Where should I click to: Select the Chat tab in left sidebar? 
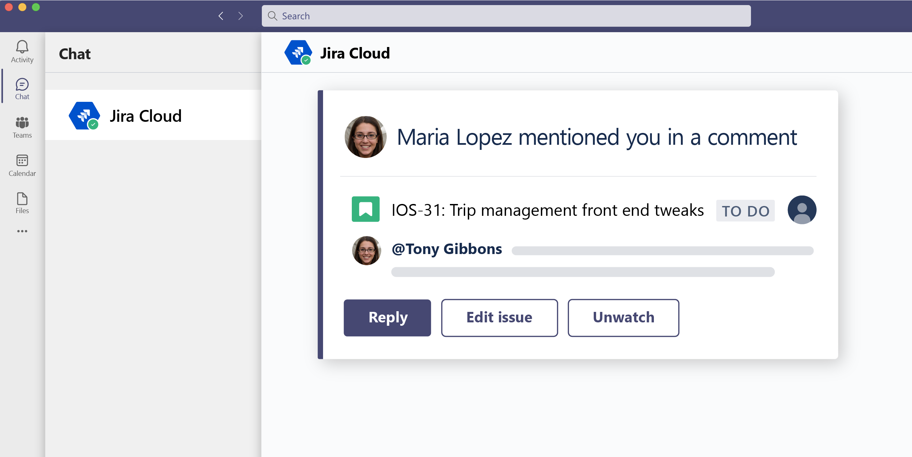click(x=22, y=89)
